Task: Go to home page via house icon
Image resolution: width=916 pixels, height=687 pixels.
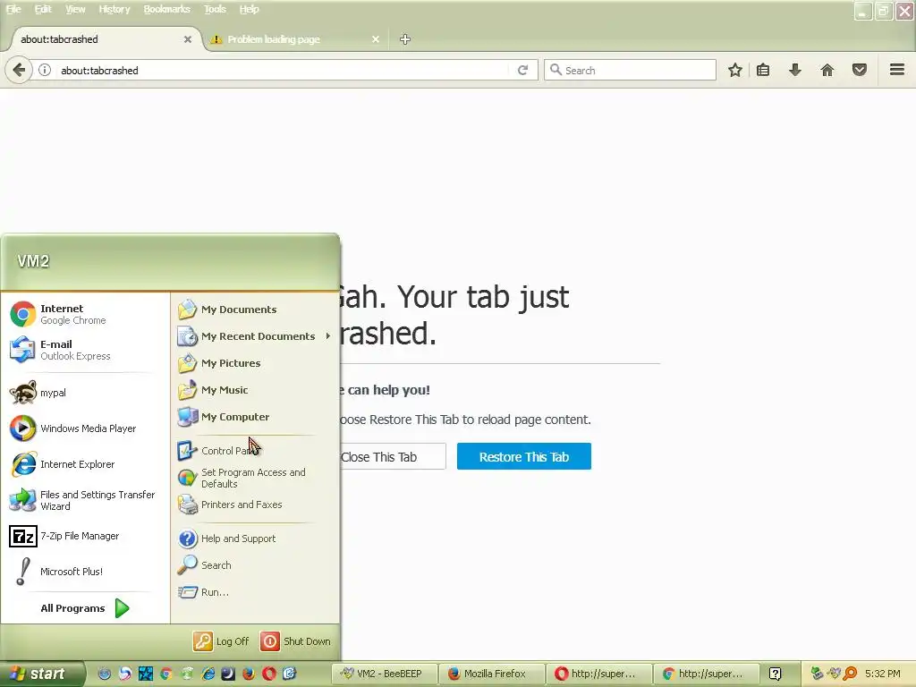Action: pyautogui.click(x=827, y=70)
